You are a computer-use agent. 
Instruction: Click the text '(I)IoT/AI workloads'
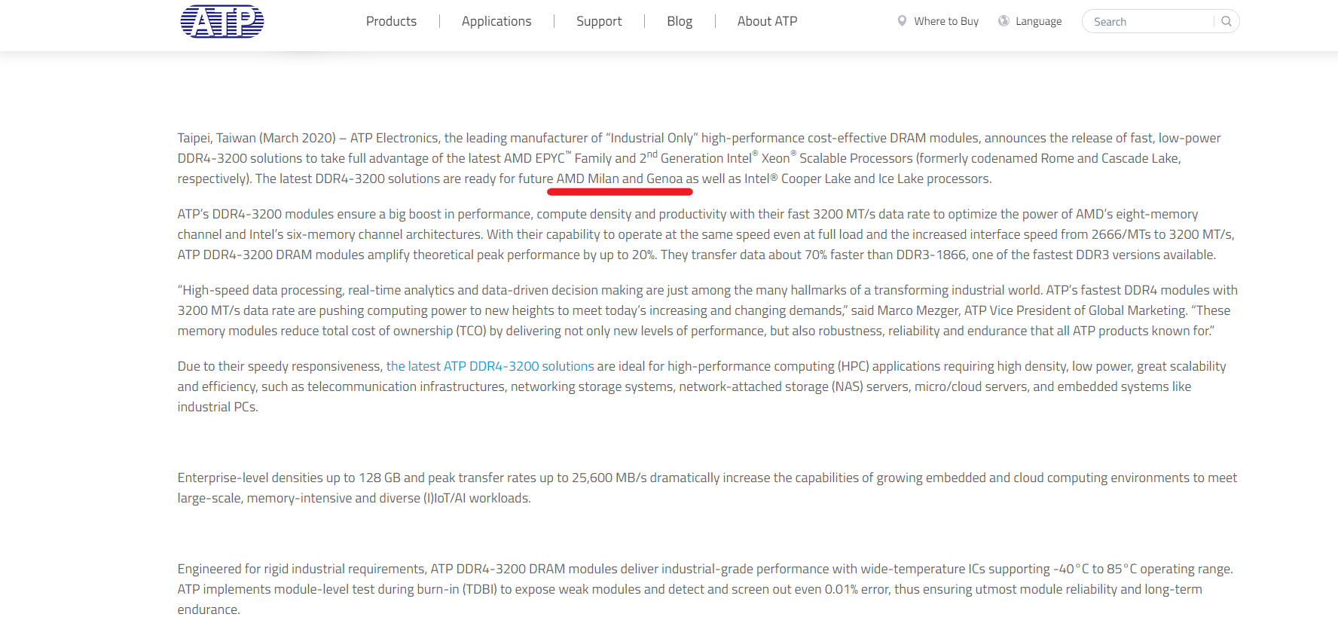pyautogui.click(x=476, y=498)
